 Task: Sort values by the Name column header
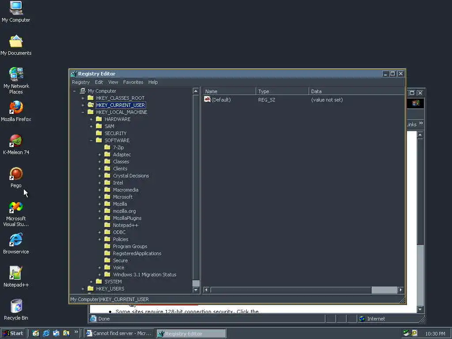click(229, 91)
